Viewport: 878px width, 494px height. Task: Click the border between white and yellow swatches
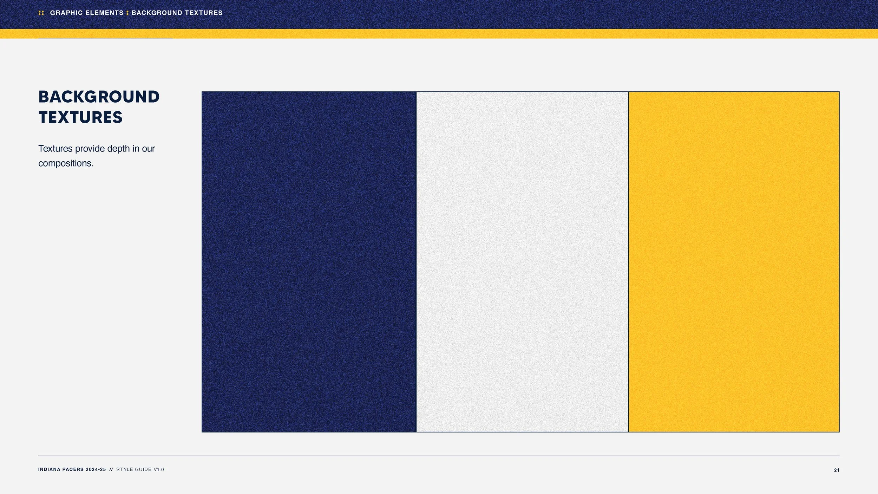pos(628,262)
